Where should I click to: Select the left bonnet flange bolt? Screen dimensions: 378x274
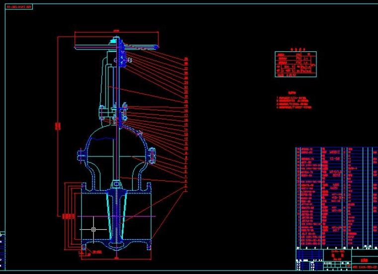(80, 155)
